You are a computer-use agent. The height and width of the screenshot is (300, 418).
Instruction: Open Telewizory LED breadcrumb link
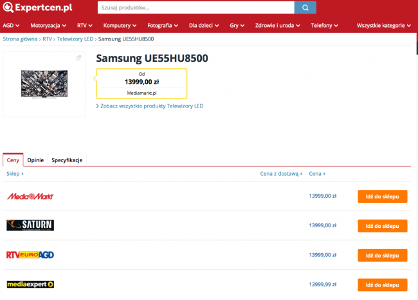[75, 39]
